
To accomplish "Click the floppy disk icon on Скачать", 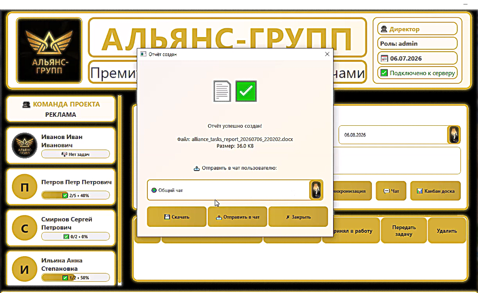I will click(x=167, y=217).
